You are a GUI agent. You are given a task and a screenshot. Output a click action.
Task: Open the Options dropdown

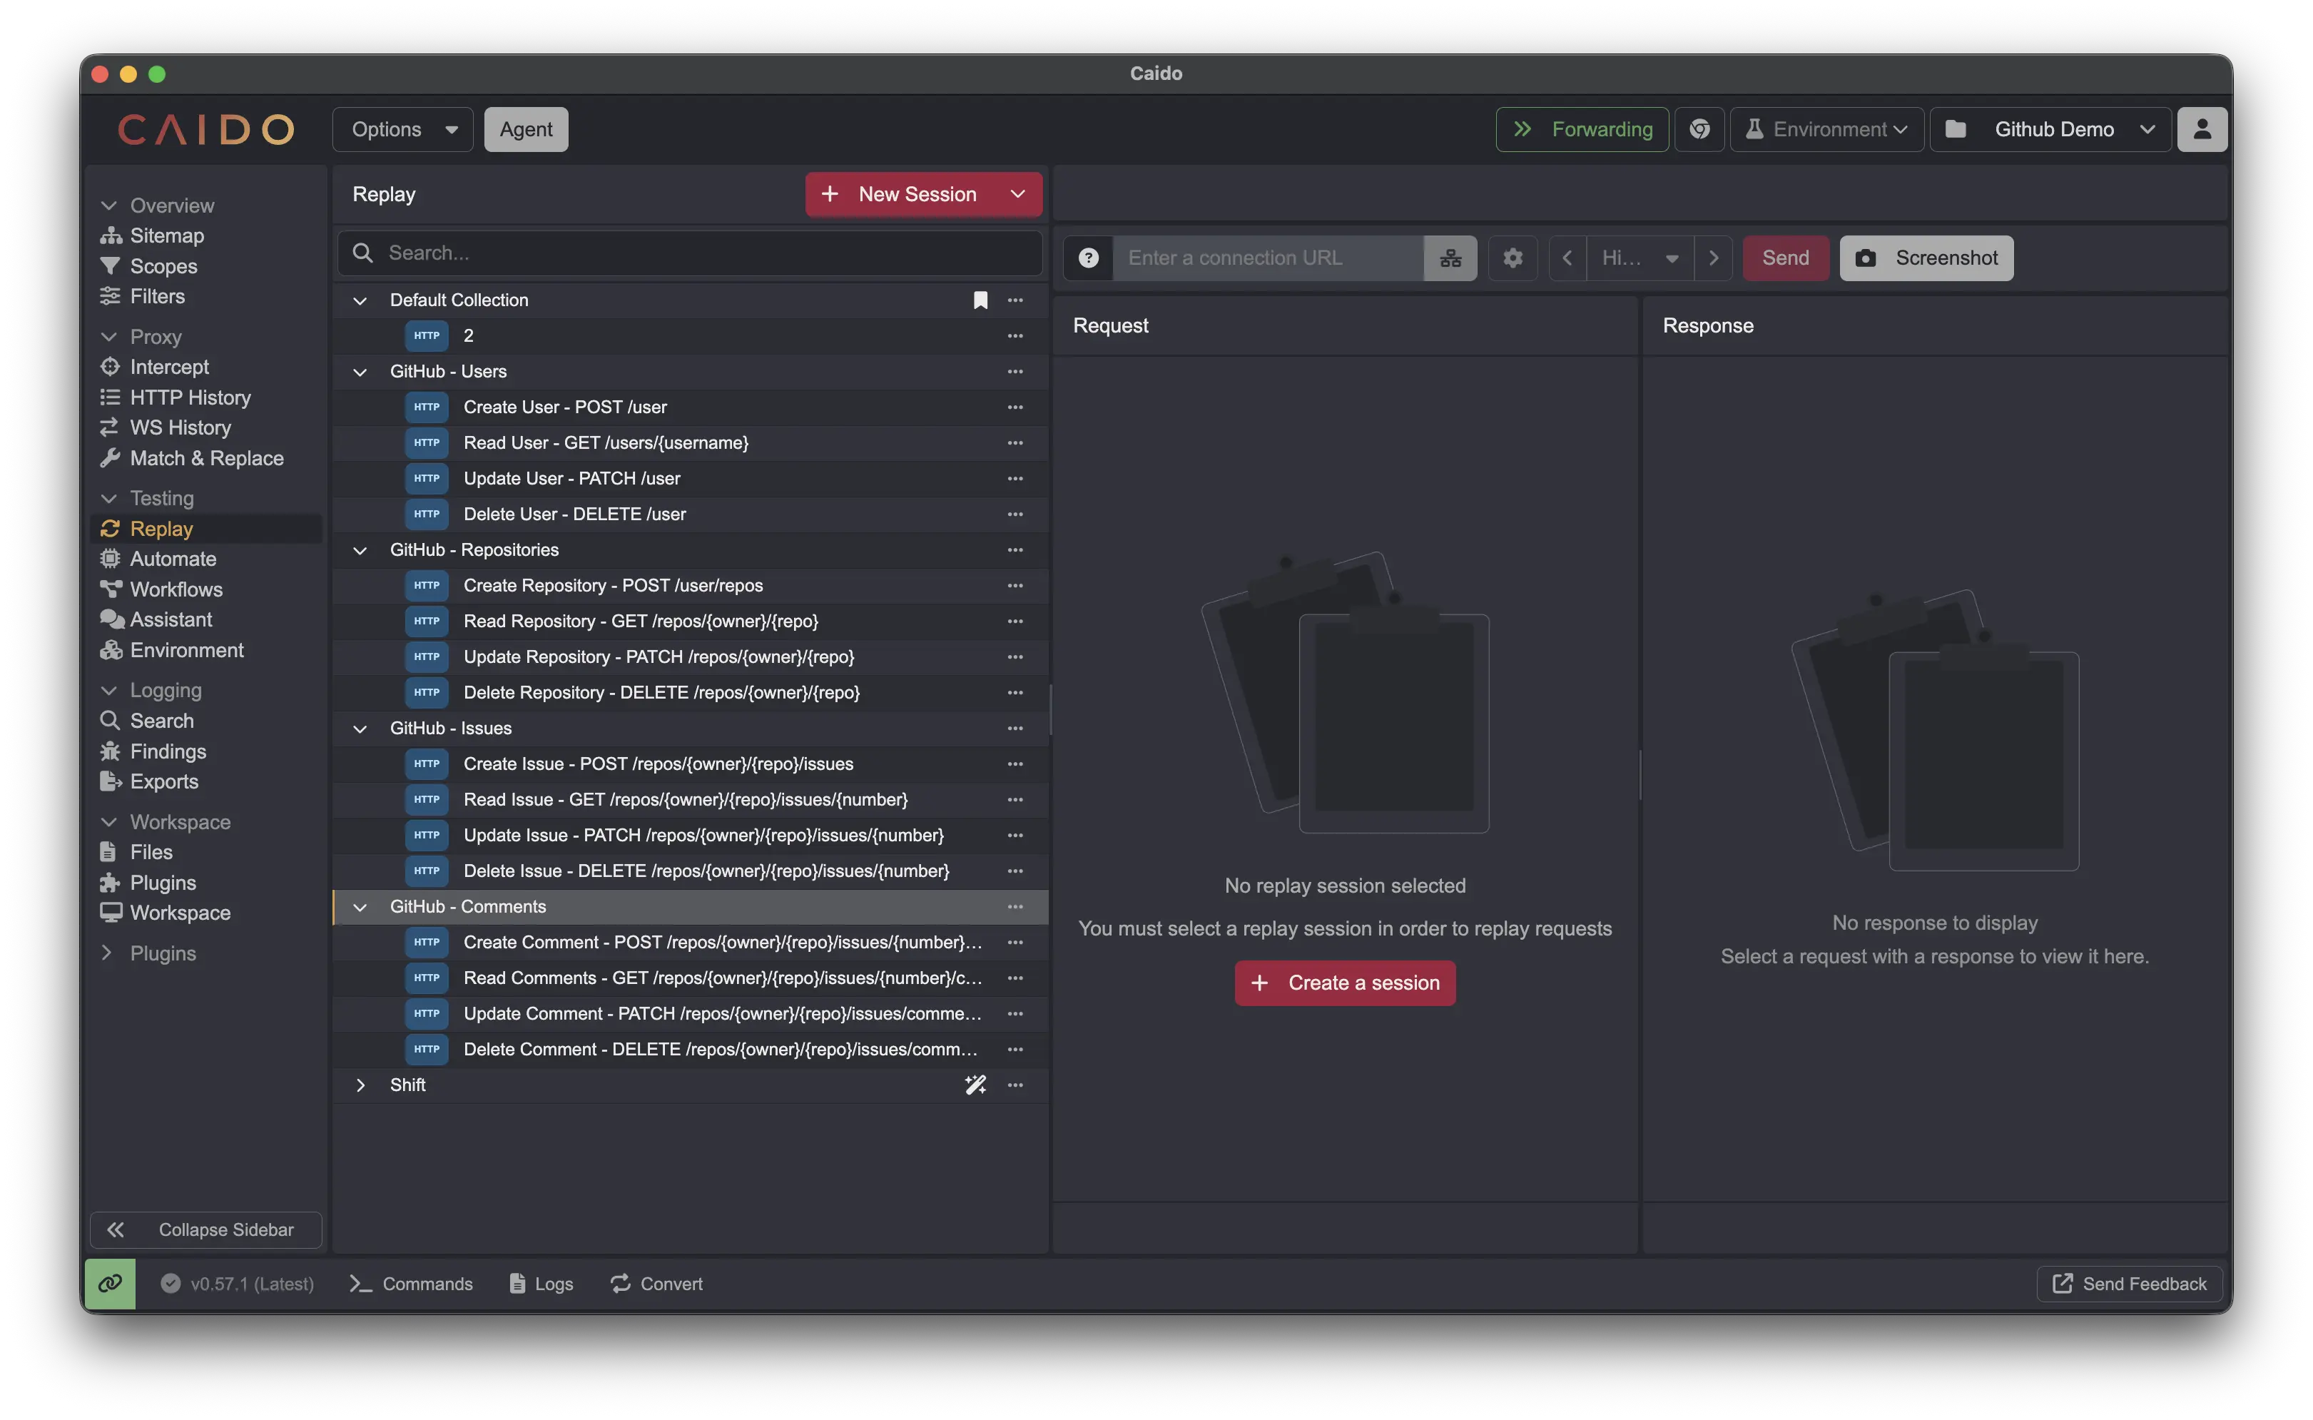click(x=402, y=130)
